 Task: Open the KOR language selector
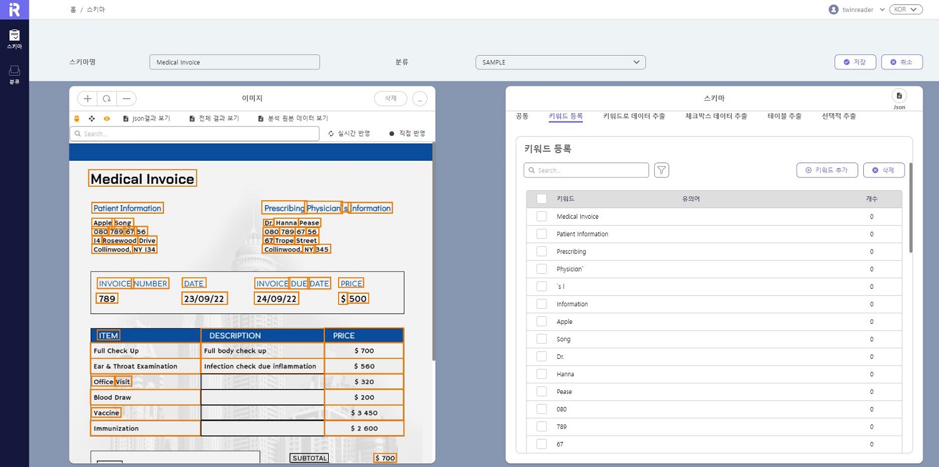(905, 9)
